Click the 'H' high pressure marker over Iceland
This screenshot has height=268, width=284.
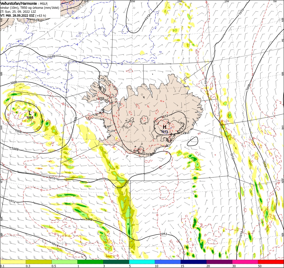[164, 127]
